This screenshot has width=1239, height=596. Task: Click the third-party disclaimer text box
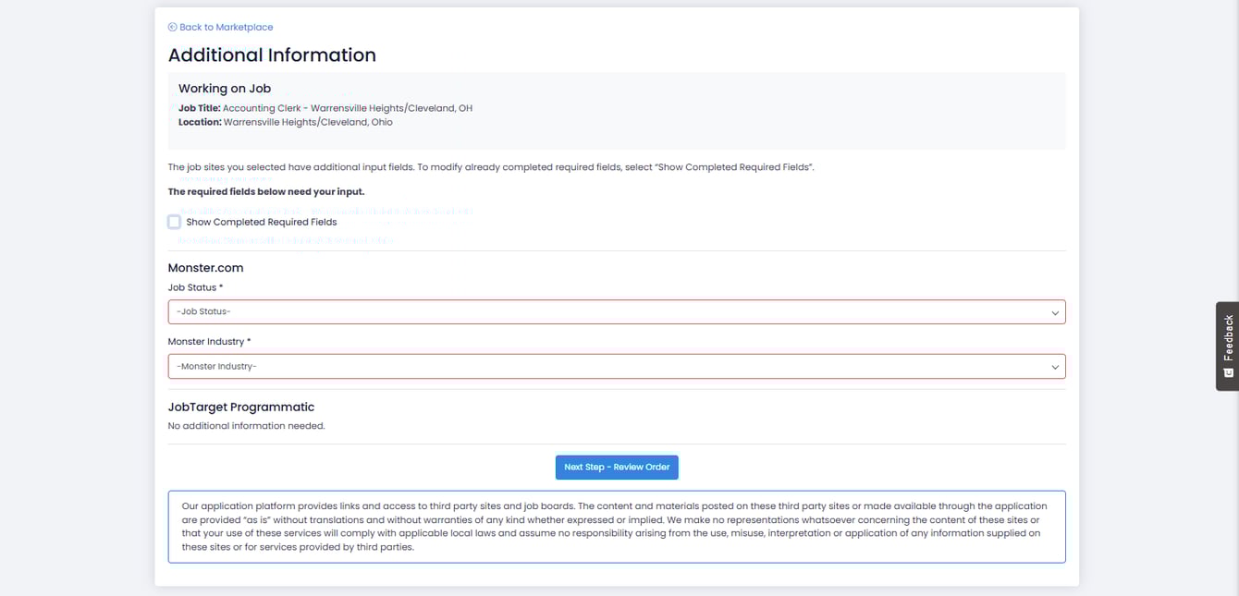(617, 526)
